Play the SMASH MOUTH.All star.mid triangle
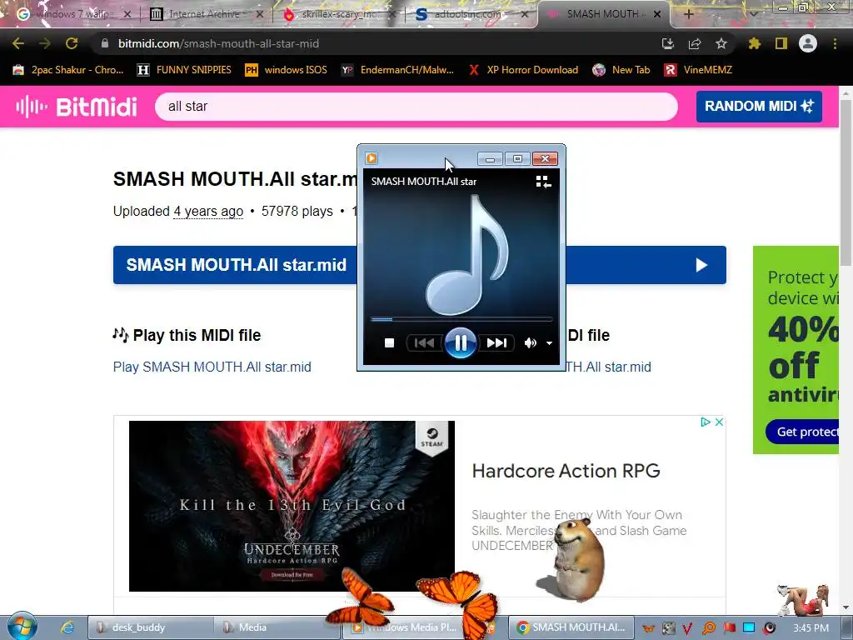This screenshot has height=640, width=853. point(701,265)
